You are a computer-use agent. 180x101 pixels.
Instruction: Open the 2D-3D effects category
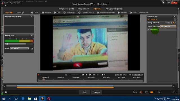coord(35,13)
